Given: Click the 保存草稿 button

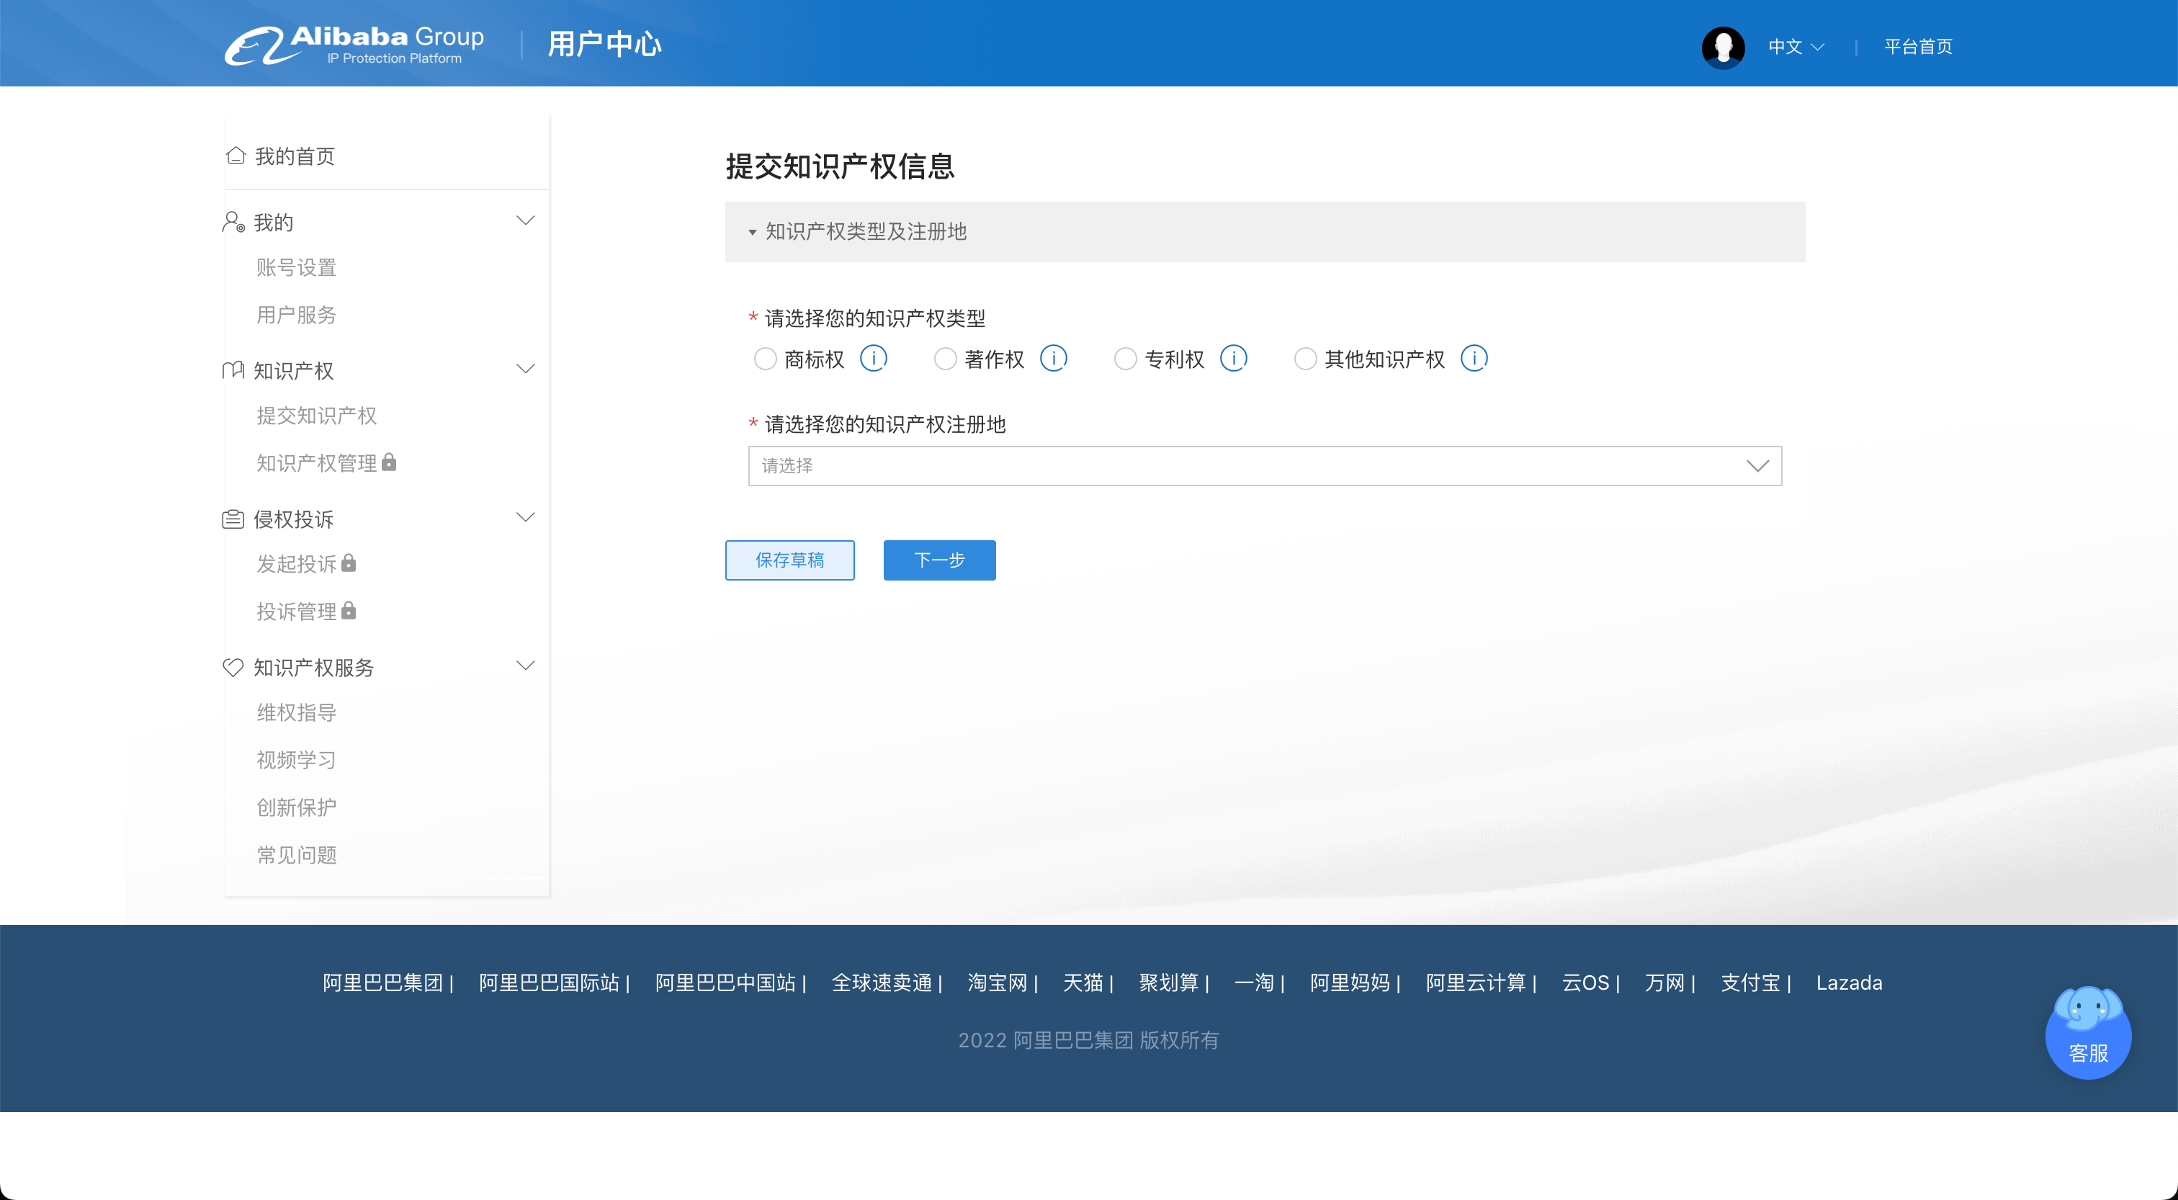Looking at the screenshot, I should (x=789, y=560).
